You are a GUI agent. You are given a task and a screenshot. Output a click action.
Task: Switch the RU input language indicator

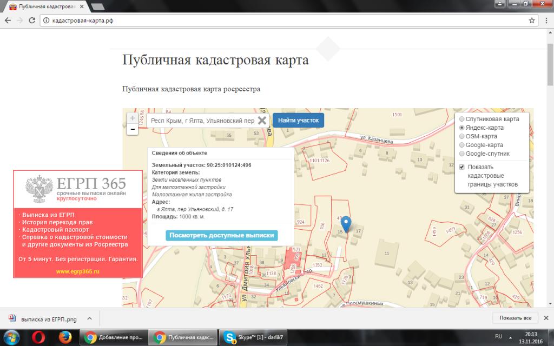(x=498, y=336)
